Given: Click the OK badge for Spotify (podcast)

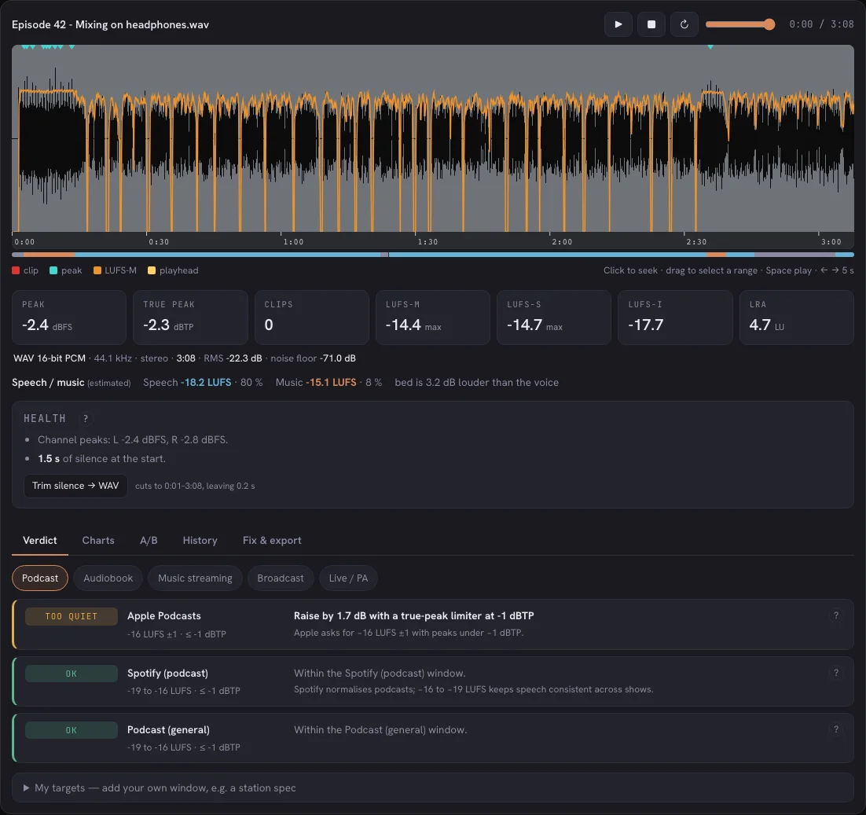Looking at the screenshot, I should click(x=72, y=674).
